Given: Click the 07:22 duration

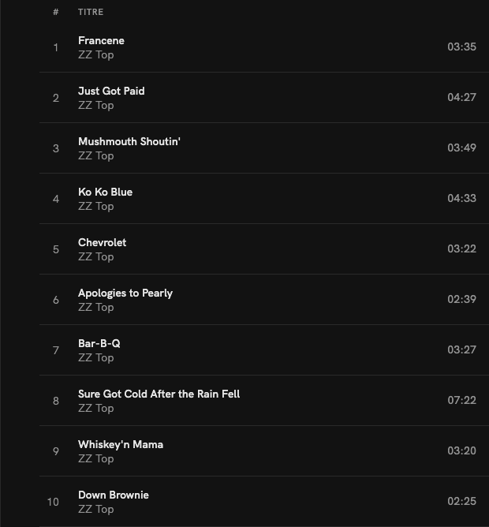Looking at the screenshot, I should point(461,400).
